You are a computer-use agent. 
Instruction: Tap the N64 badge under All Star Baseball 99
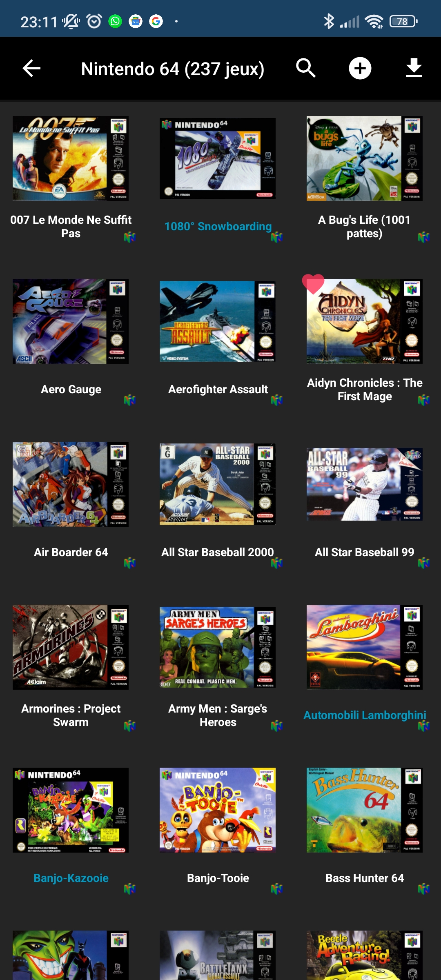(x=424, y=563)
